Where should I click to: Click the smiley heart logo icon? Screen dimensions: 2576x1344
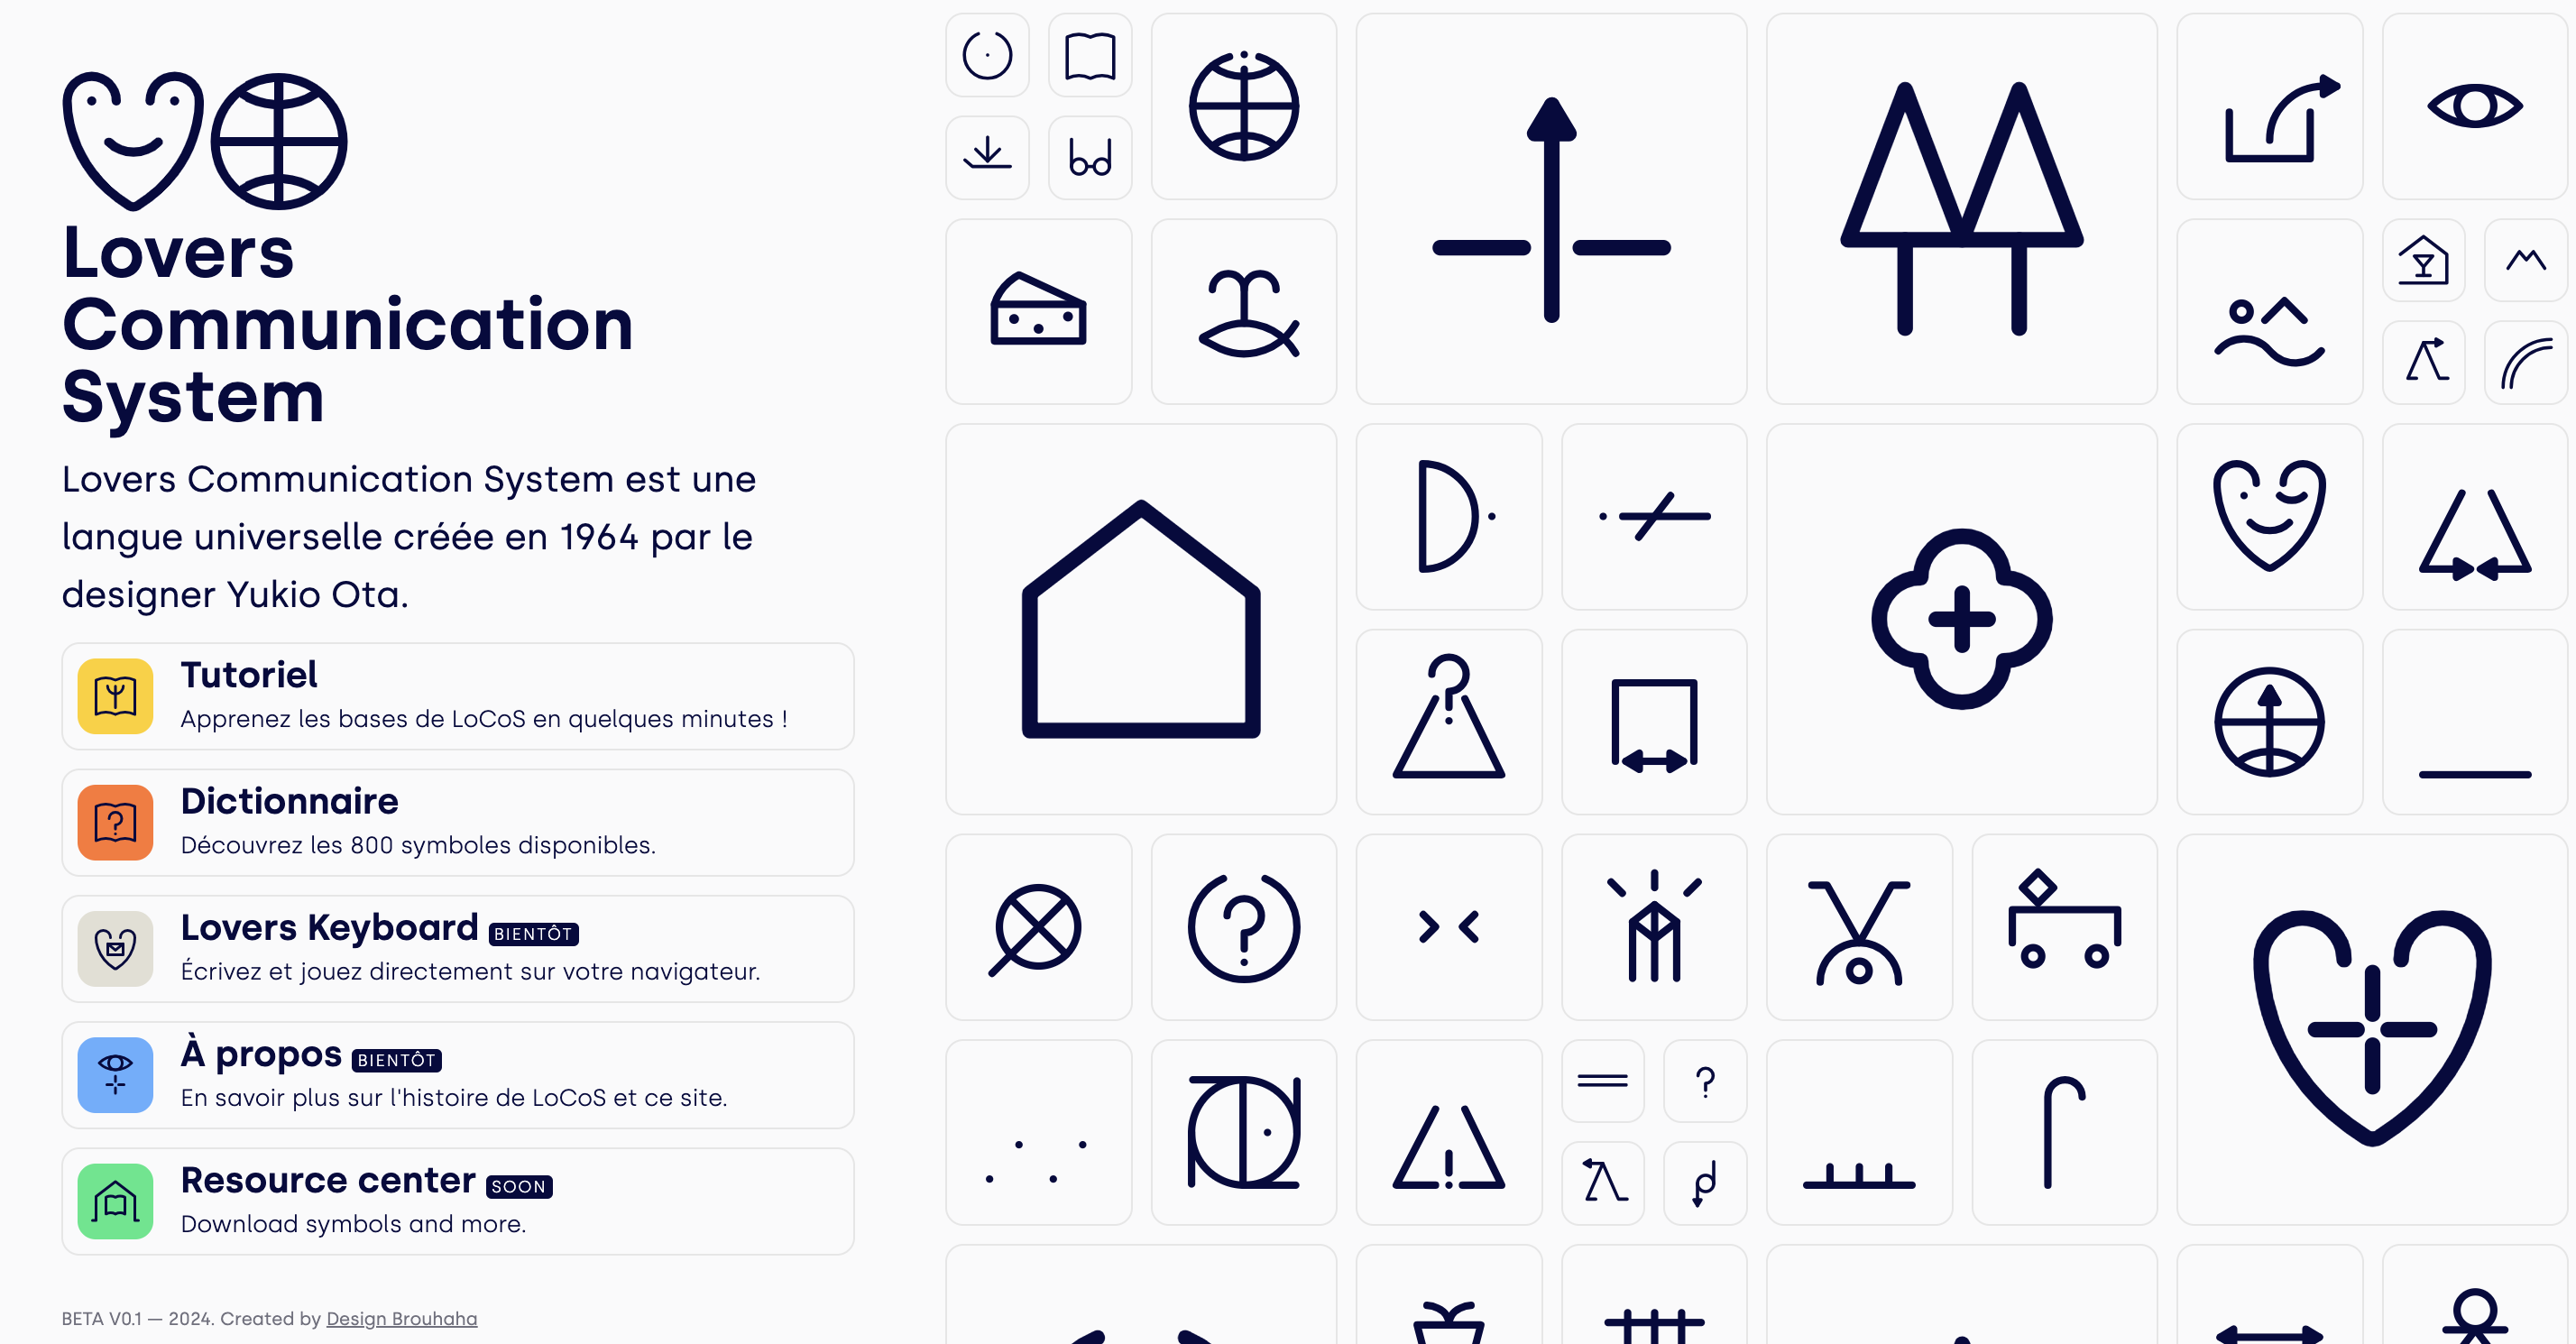130,136
